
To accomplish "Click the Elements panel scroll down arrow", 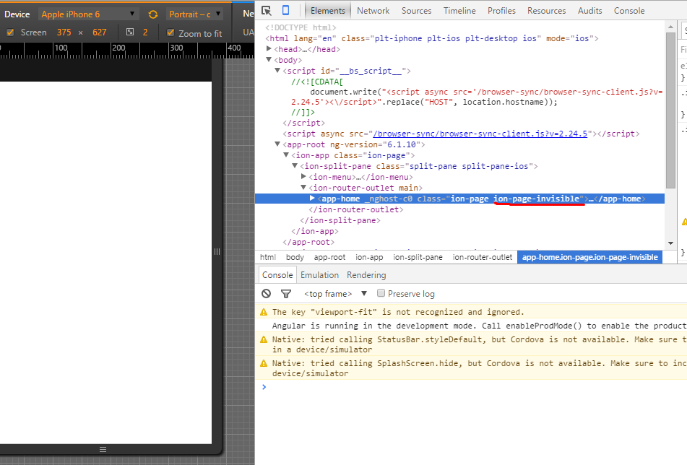I will click(x=670, y=243).
